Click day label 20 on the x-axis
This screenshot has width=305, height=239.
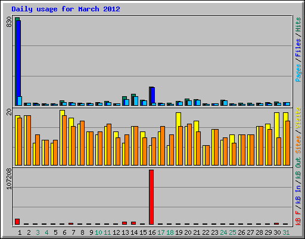click(188, 232)
